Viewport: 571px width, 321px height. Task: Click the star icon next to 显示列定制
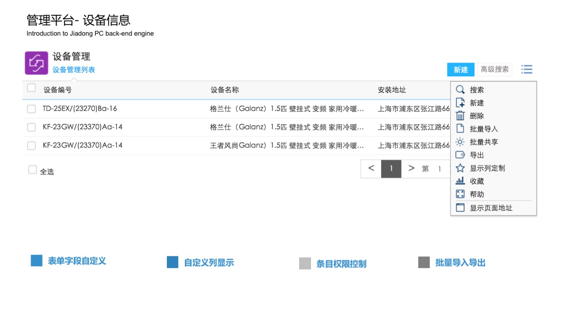460,168
